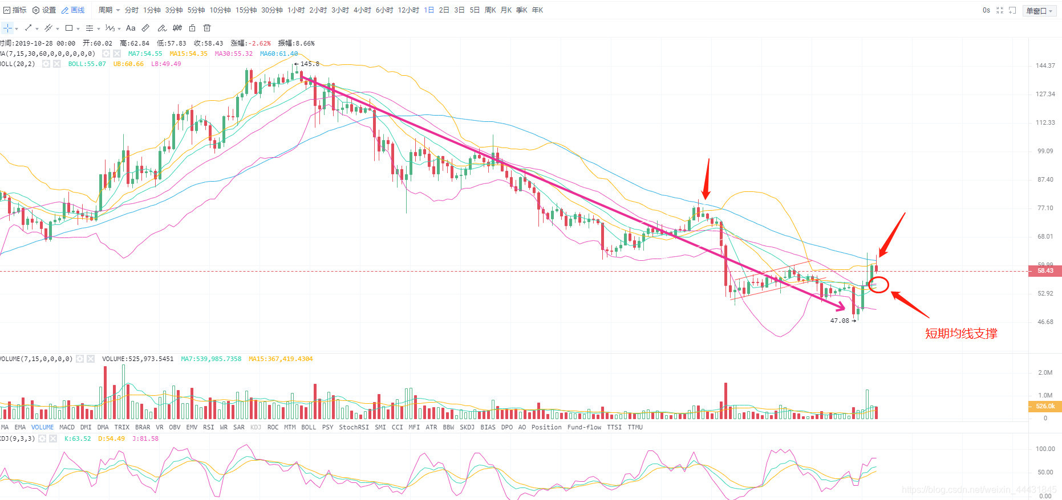Image resolution: width=1062 pixels, height=500 pixels.
Task: Click the add window screenshot icon
Action: tap(1012, 10)
